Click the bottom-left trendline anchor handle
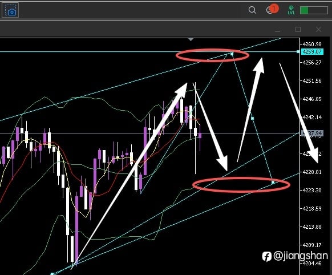The width and height of the screenshot is (332, 275). pos(52,274)
